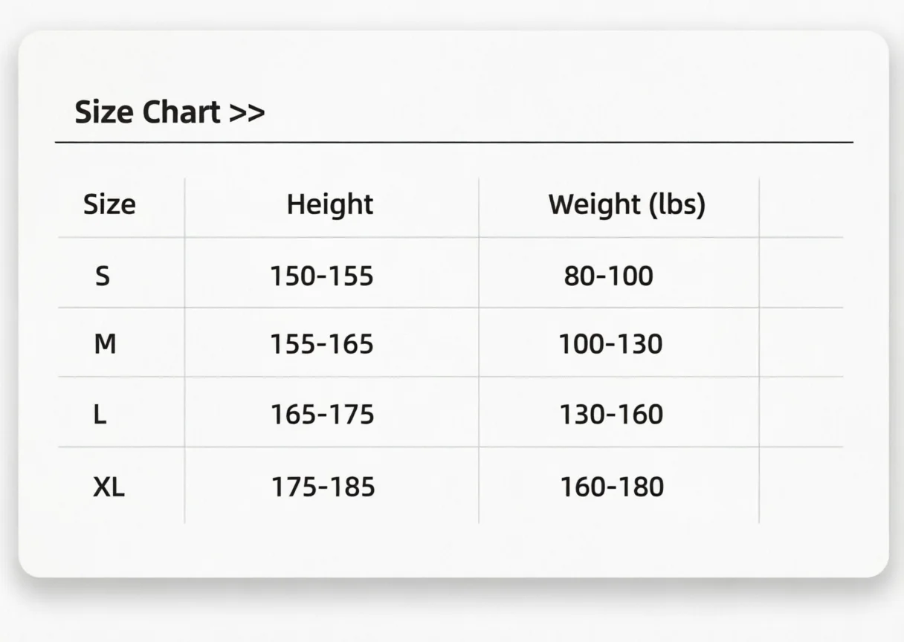Screen dimensions: 904x642
Task: Click the empty cell beside 80-100
Action: (x=801, y=273)
